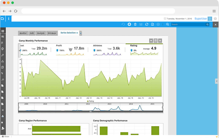Click the time range slider's bottom handle
Screen dimensions: 219x138
[x=90, y=111]
